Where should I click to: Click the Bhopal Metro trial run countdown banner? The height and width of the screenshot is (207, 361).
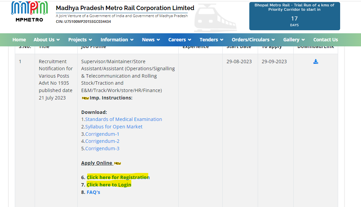tap(294, 16)
